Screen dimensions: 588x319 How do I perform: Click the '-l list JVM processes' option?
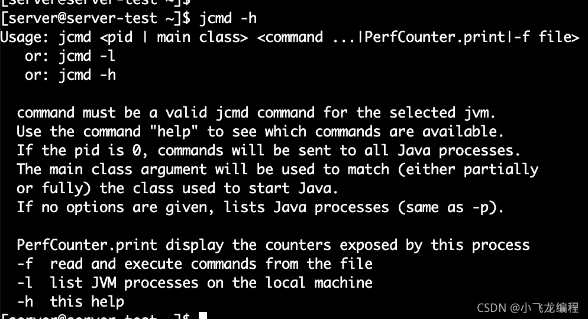(195, 283)
